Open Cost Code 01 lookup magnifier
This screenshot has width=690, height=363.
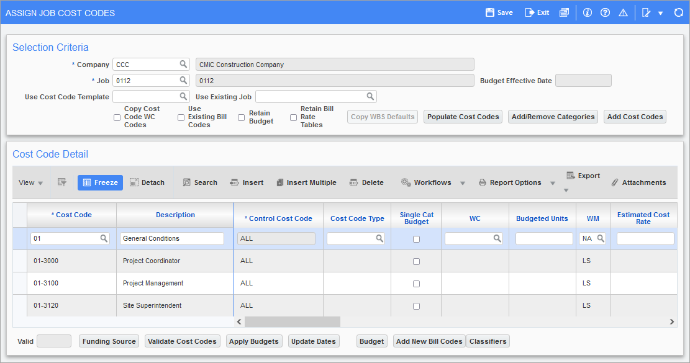[104, 238]
